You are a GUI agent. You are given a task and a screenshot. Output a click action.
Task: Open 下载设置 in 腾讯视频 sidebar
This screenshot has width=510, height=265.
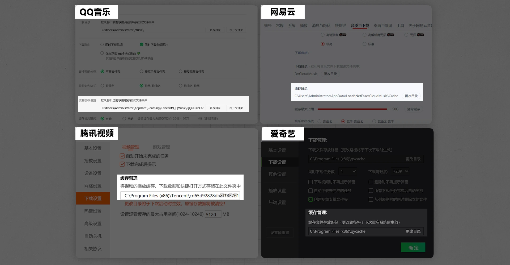[x=93, y=198]
